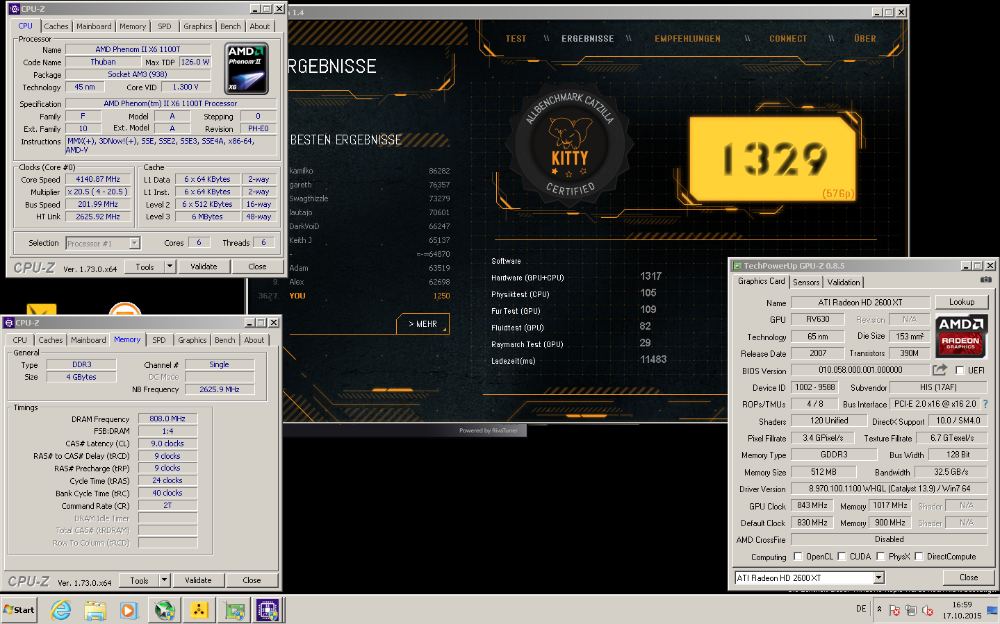Open Sensors tab in GPU-Z

click(806, 283)
